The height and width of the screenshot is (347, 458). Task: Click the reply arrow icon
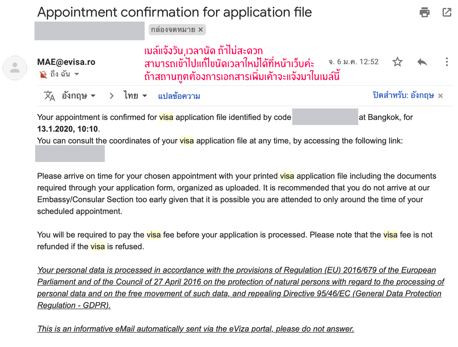point(422,62)
